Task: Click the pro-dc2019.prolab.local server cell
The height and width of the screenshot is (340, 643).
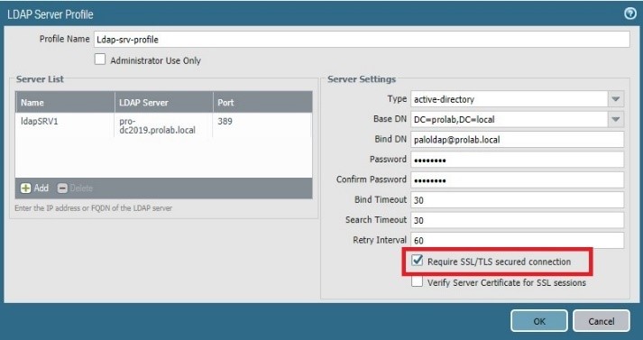Action: 164,126
